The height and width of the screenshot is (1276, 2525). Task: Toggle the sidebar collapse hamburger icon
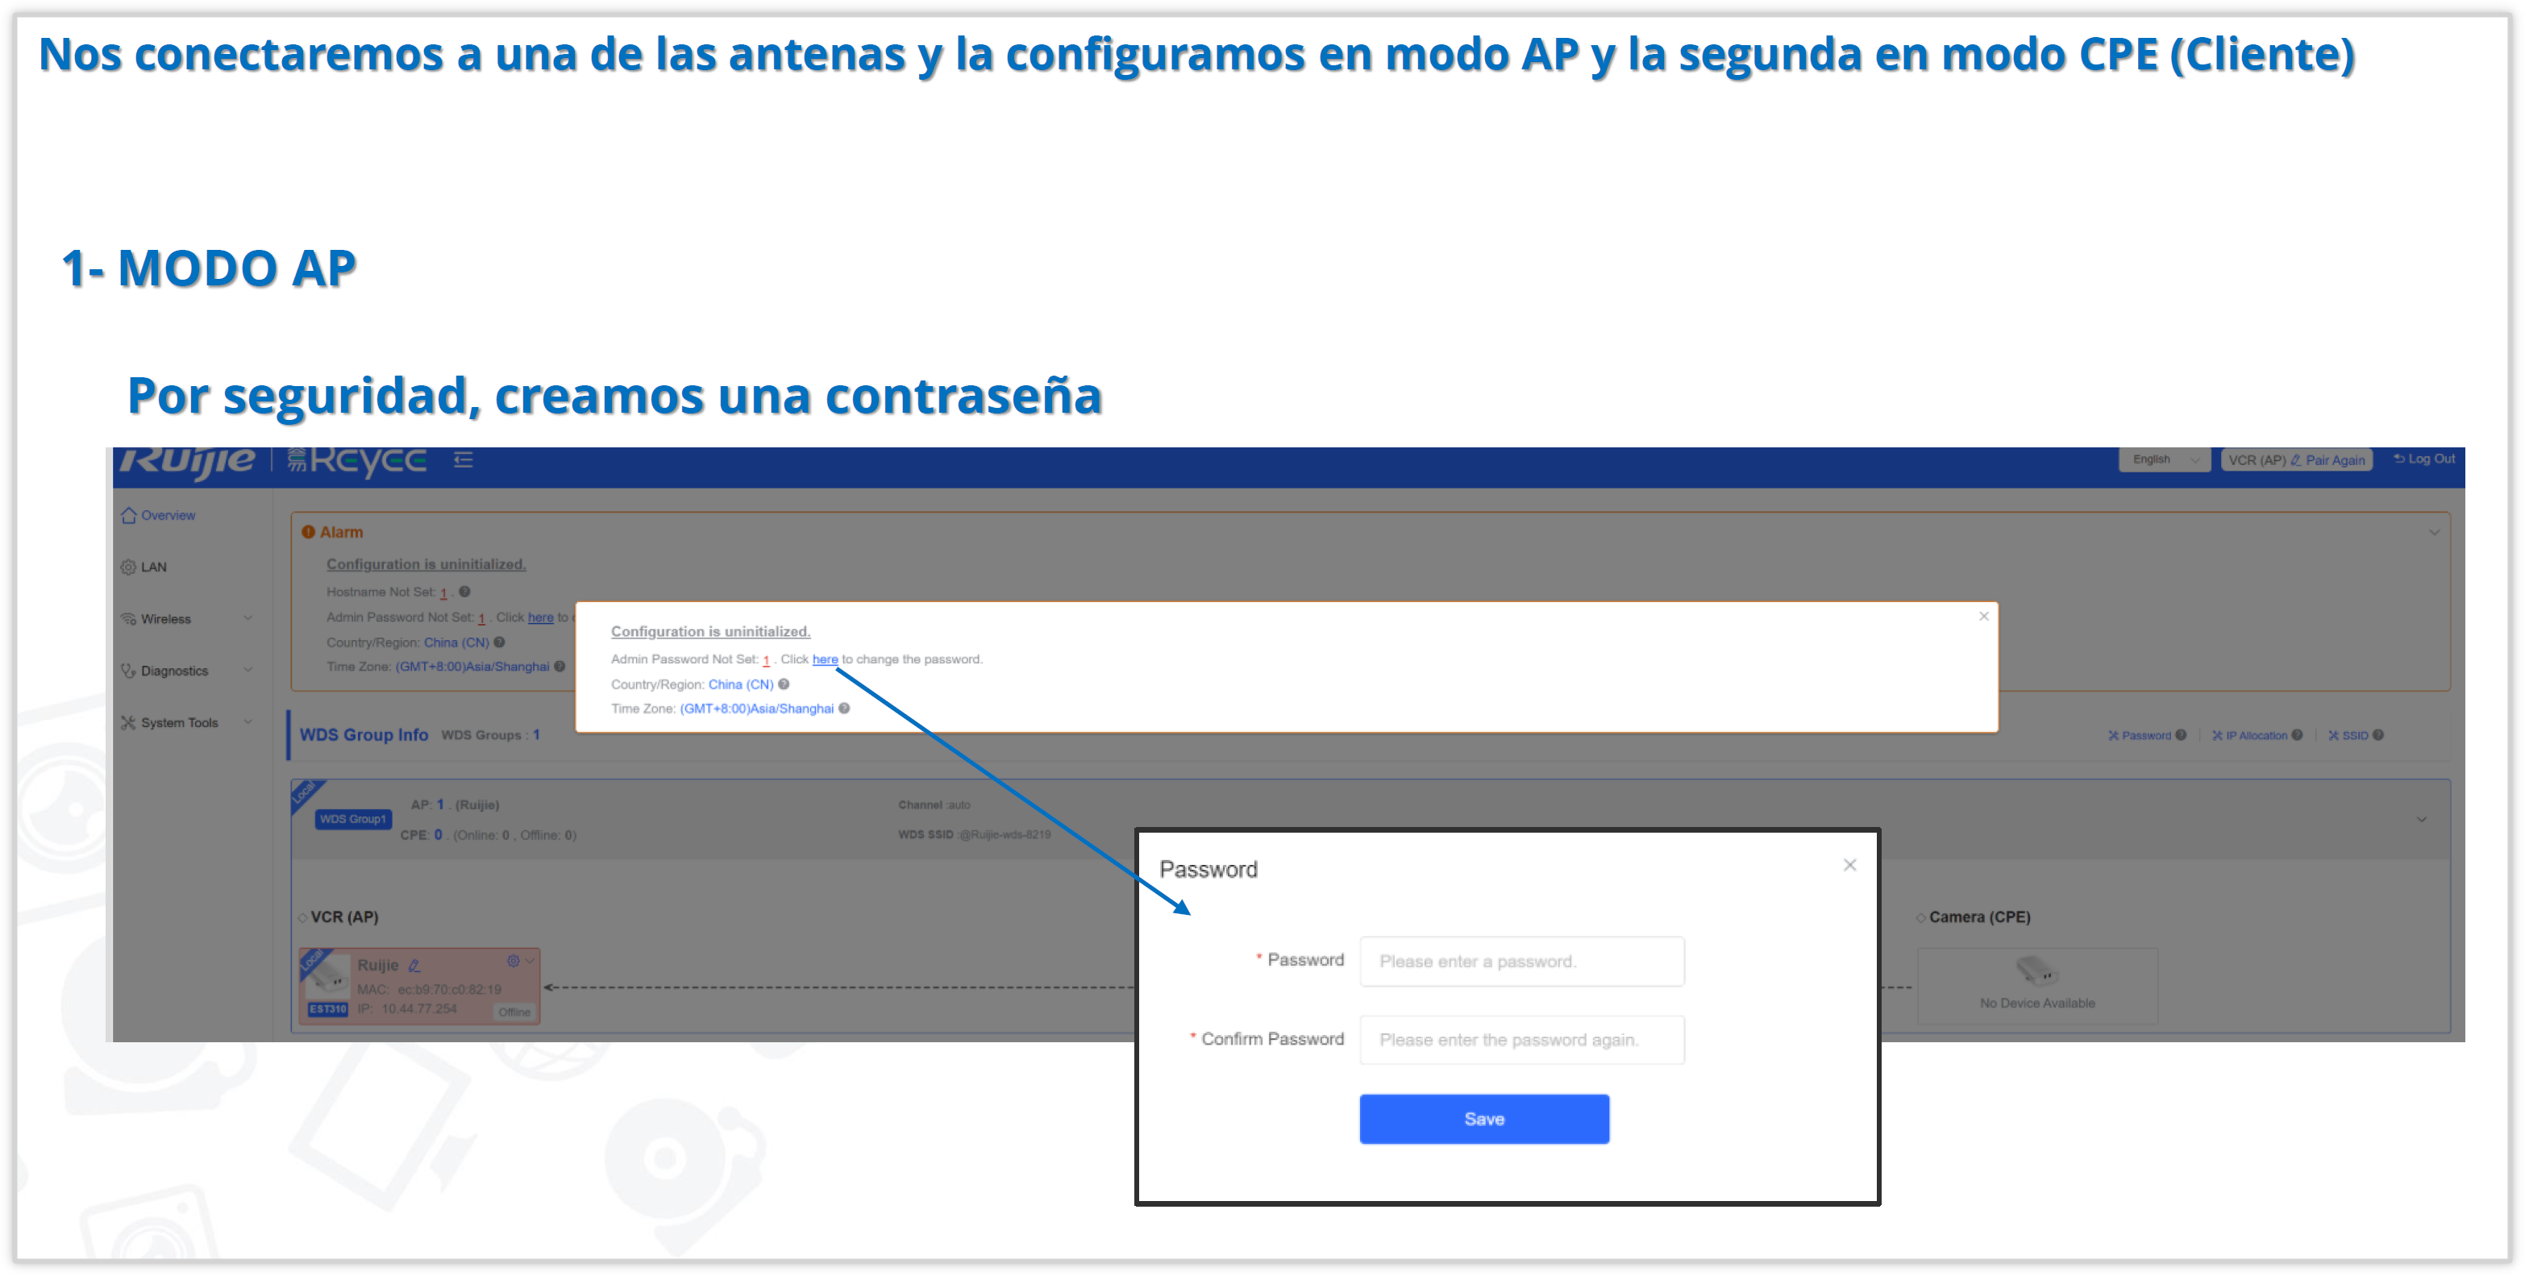coord(464,460)
